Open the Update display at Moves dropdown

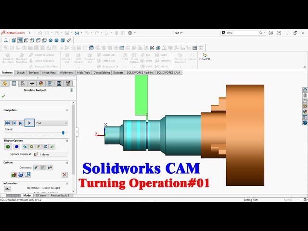tap(51, 154)
